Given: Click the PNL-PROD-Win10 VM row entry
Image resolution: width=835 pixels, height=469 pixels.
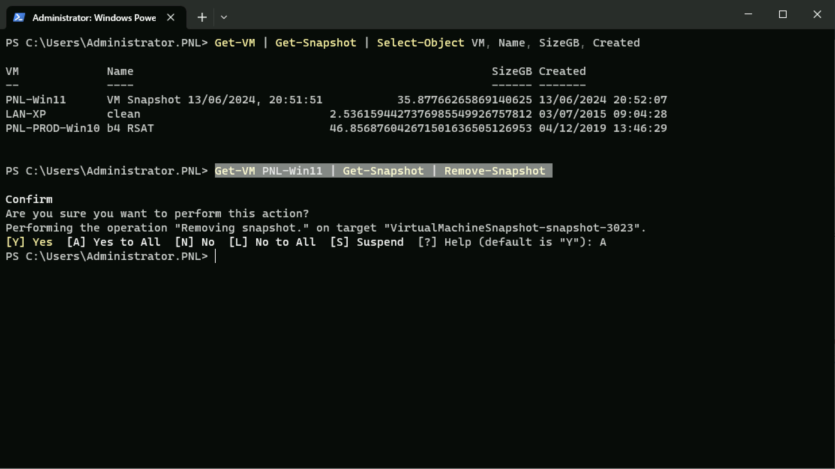Looking at the screenshot, I should coord(53,128).
